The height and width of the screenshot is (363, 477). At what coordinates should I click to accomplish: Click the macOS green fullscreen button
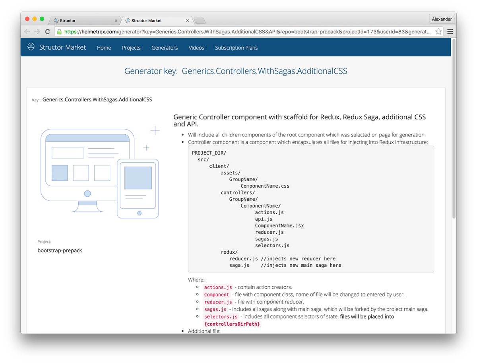pyautogui.click(x=42, y=19)
